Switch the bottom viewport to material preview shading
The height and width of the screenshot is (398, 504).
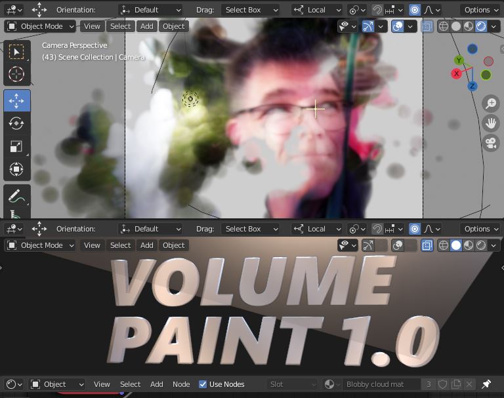pos(469,245)
